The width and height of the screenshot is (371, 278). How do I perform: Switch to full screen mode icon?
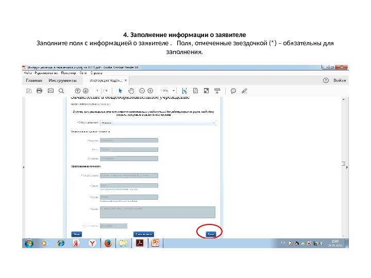(206, 91)
